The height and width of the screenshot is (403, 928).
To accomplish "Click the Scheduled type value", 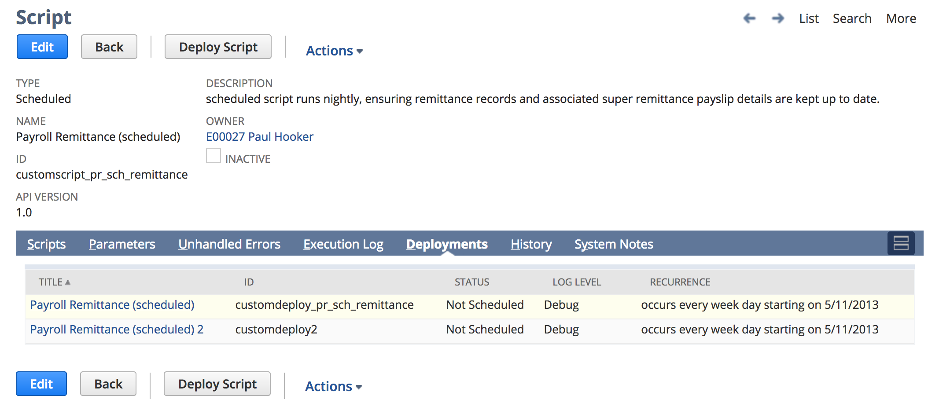I will coord(43,99).
